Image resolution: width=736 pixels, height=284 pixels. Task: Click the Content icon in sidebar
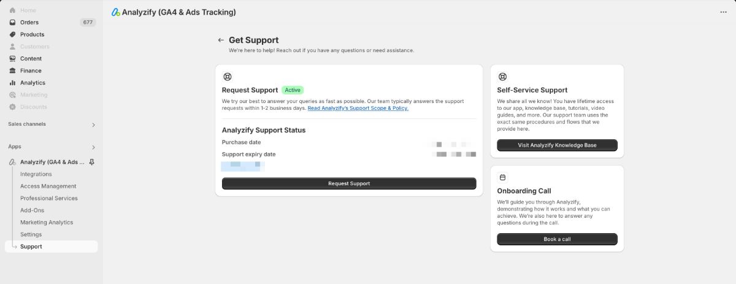(x=13, y=58)
